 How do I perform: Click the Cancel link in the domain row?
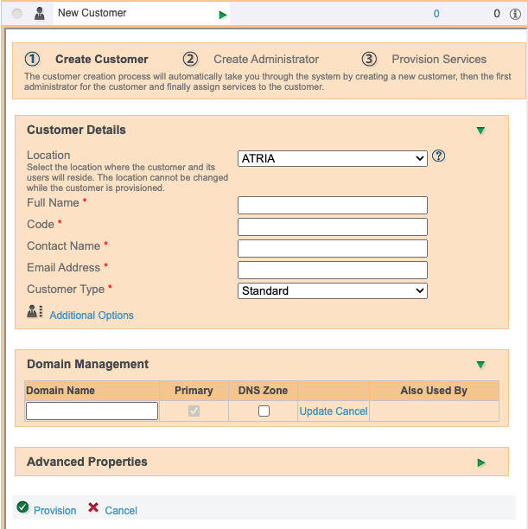tap(352, 411)
